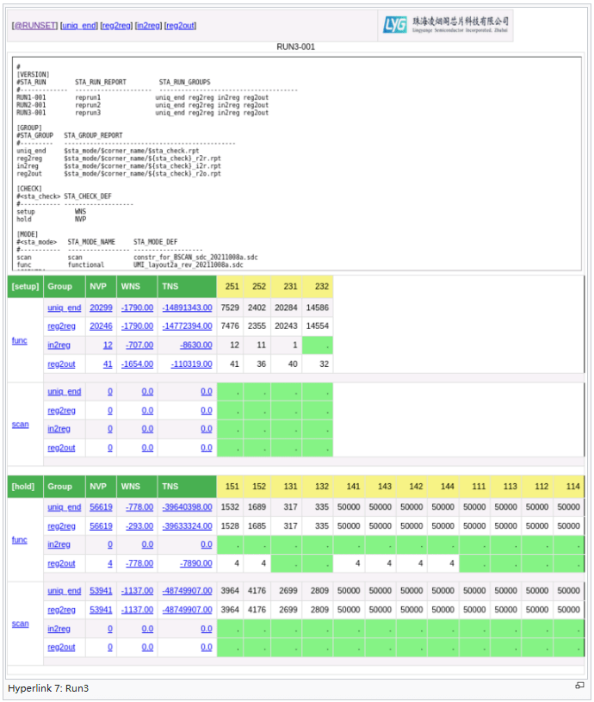The image size is (594, 702).
Task: Open the TNS value -14891343.00 link
Action: coord(186,308)
